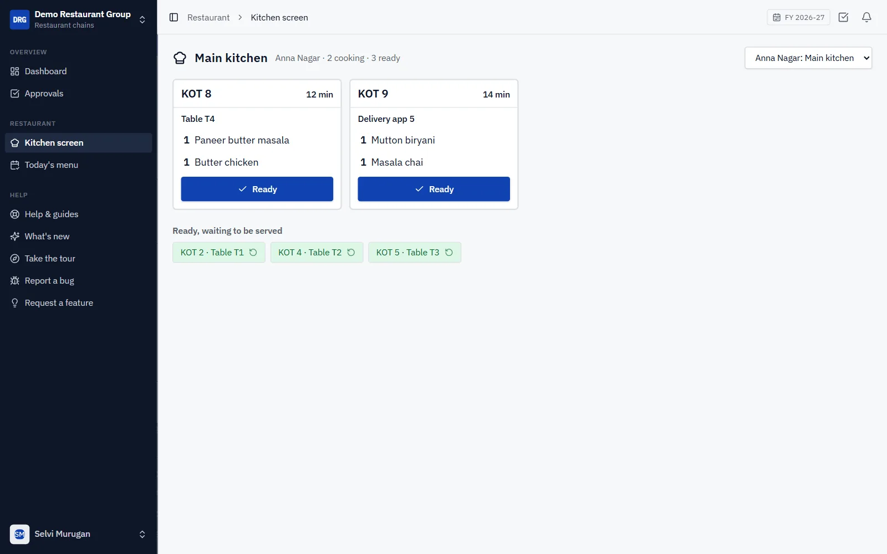Click the Kitchen screen breadcrumb text

pyautogui.click(x=279, y=18)
